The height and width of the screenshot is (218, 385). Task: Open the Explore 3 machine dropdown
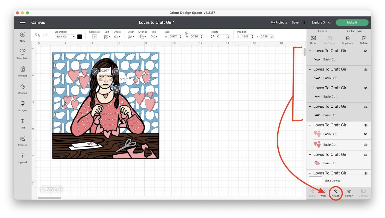coord(321,22)
